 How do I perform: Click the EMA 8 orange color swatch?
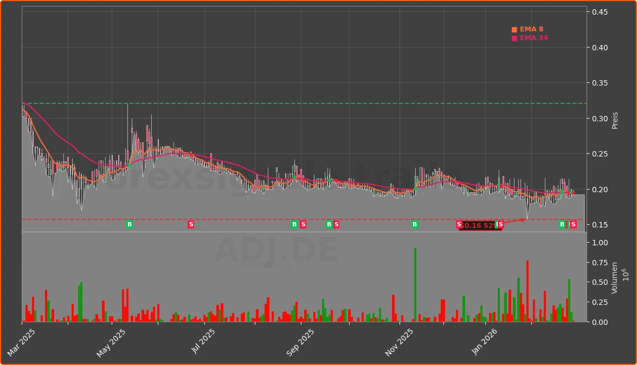tap(513, 29)
